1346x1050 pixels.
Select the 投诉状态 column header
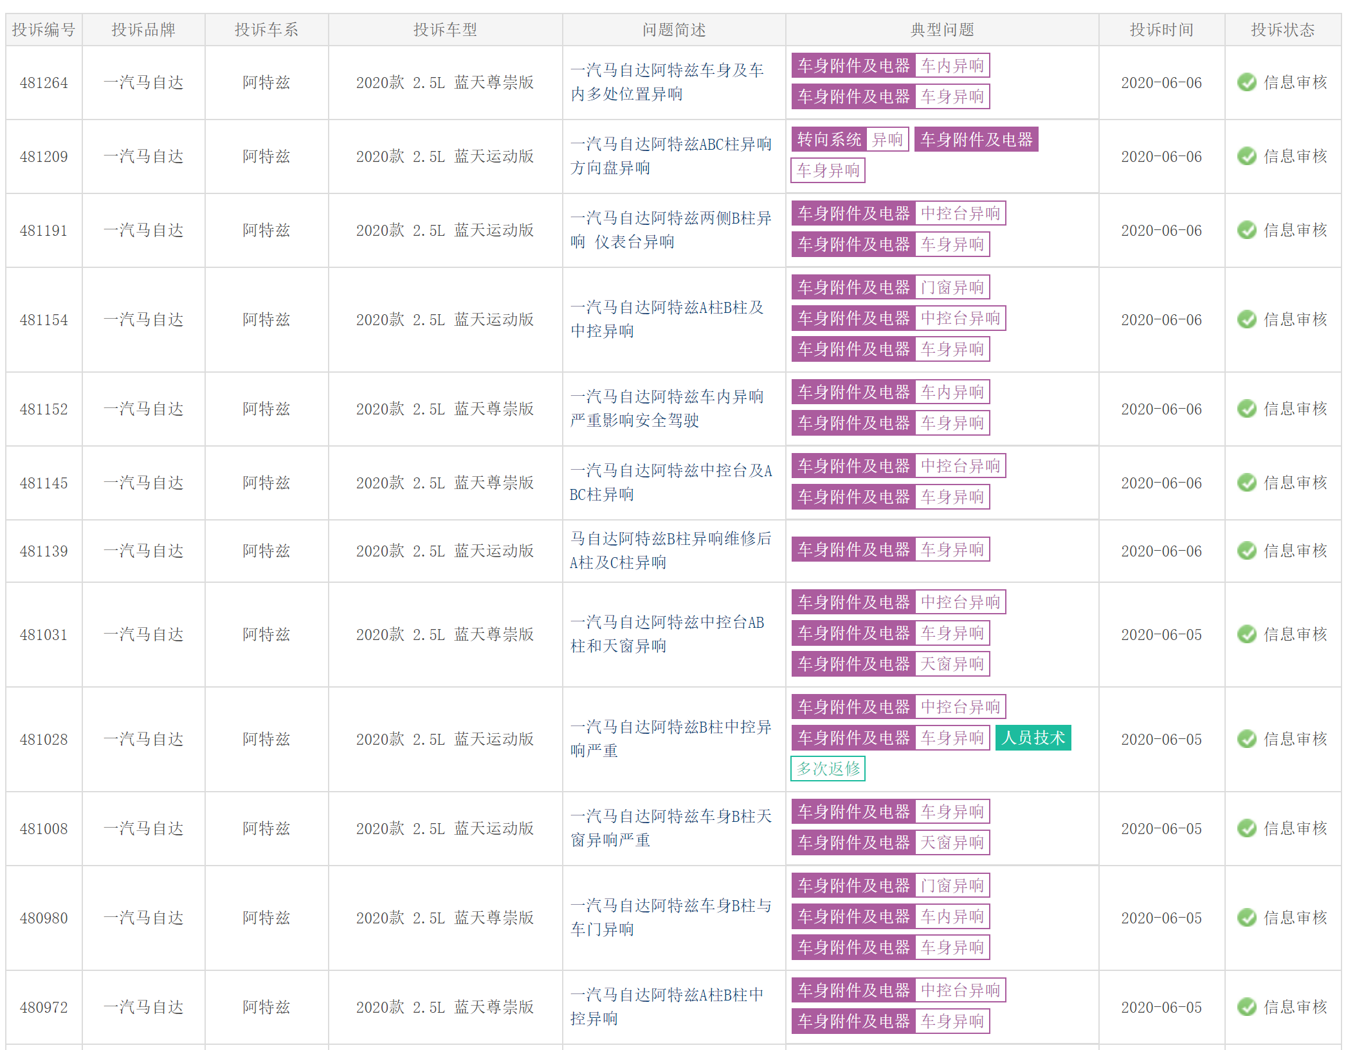point(1282,30)
